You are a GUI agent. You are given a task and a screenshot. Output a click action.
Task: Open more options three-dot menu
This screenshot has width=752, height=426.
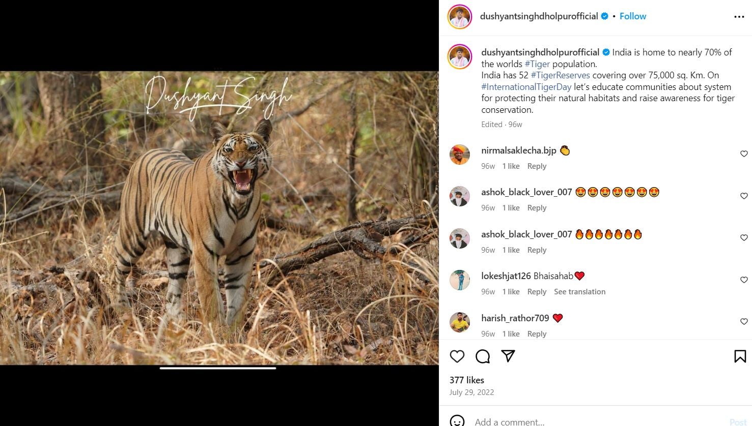tap(739, 17)
